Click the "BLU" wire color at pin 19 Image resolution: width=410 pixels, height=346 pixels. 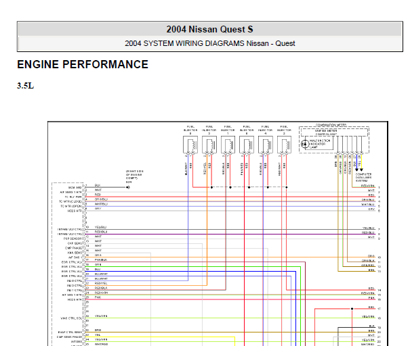[x=98, y=269]
